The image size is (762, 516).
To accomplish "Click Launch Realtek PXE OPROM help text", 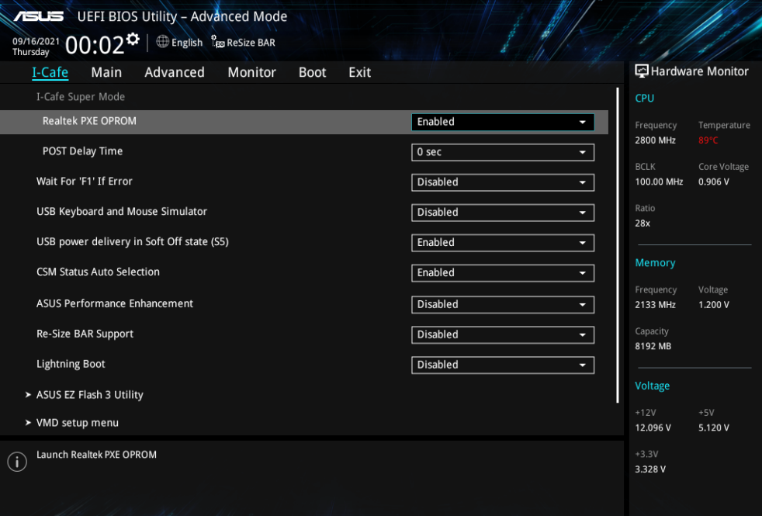I will [97, 455].
